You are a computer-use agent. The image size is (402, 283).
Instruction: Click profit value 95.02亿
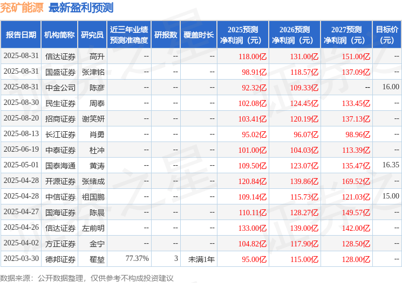(x=254, y=135)
